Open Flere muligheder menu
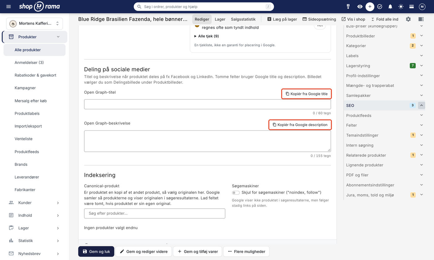The width and height of the screenshot is (434, 260). pyautogui.click(x=246, y=252)
